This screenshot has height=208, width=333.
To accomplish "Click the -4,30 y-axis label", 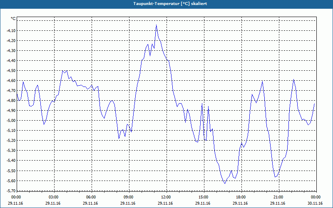I will click(x=11, y=50).
